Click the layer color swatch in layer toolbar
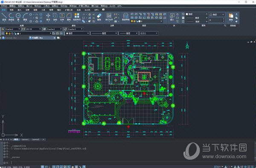Screen dimensions: 256x168 (18, 33)
